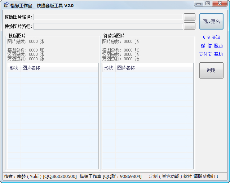Open the 微信 赞助 link
The width and height of the screenshot is (230, 183).
212,46
